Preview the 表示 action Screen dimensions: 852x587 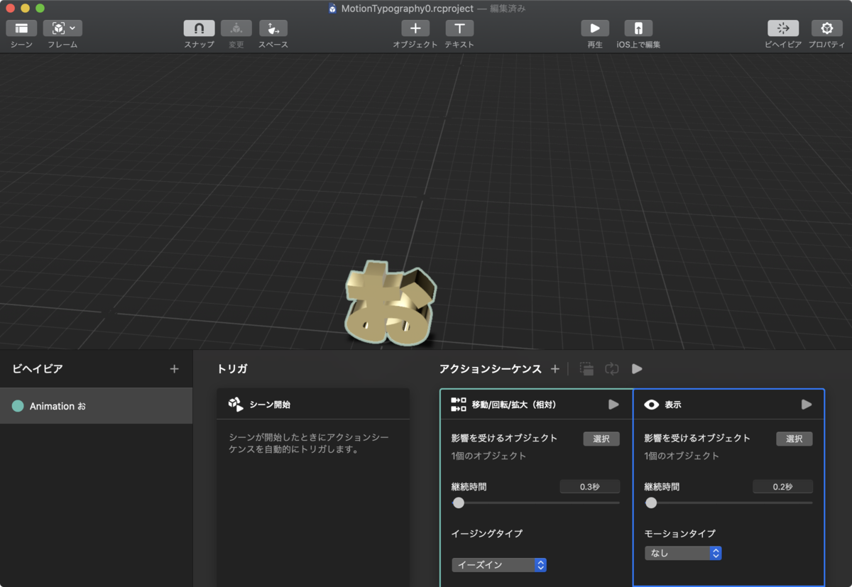[x=807, y=405]
